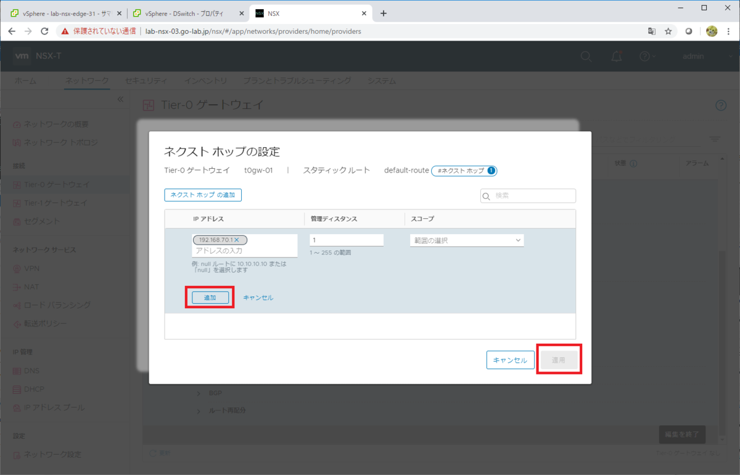The width and height of the screenshot is (740, 475).
Task: Select DHCP in sidebar
Action: pos(34,390)
